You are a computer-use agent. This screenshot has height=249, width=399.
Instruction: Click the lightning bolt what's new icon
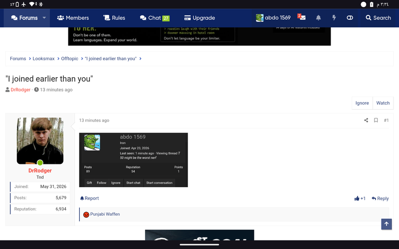click(334, 18)
